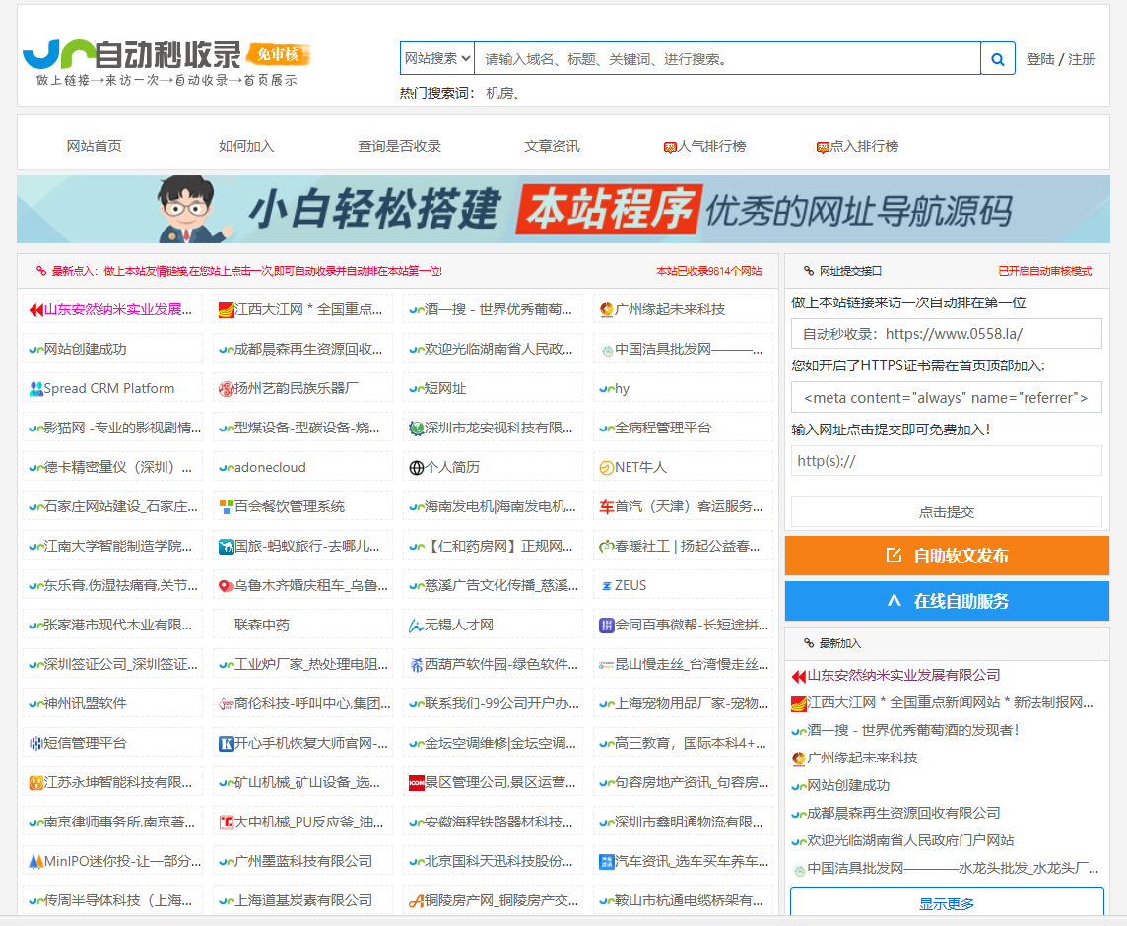Open the 人气排行榜 menu item
Image resolution: width=1127 pixels, height=926 pixels.
(711, 146)
